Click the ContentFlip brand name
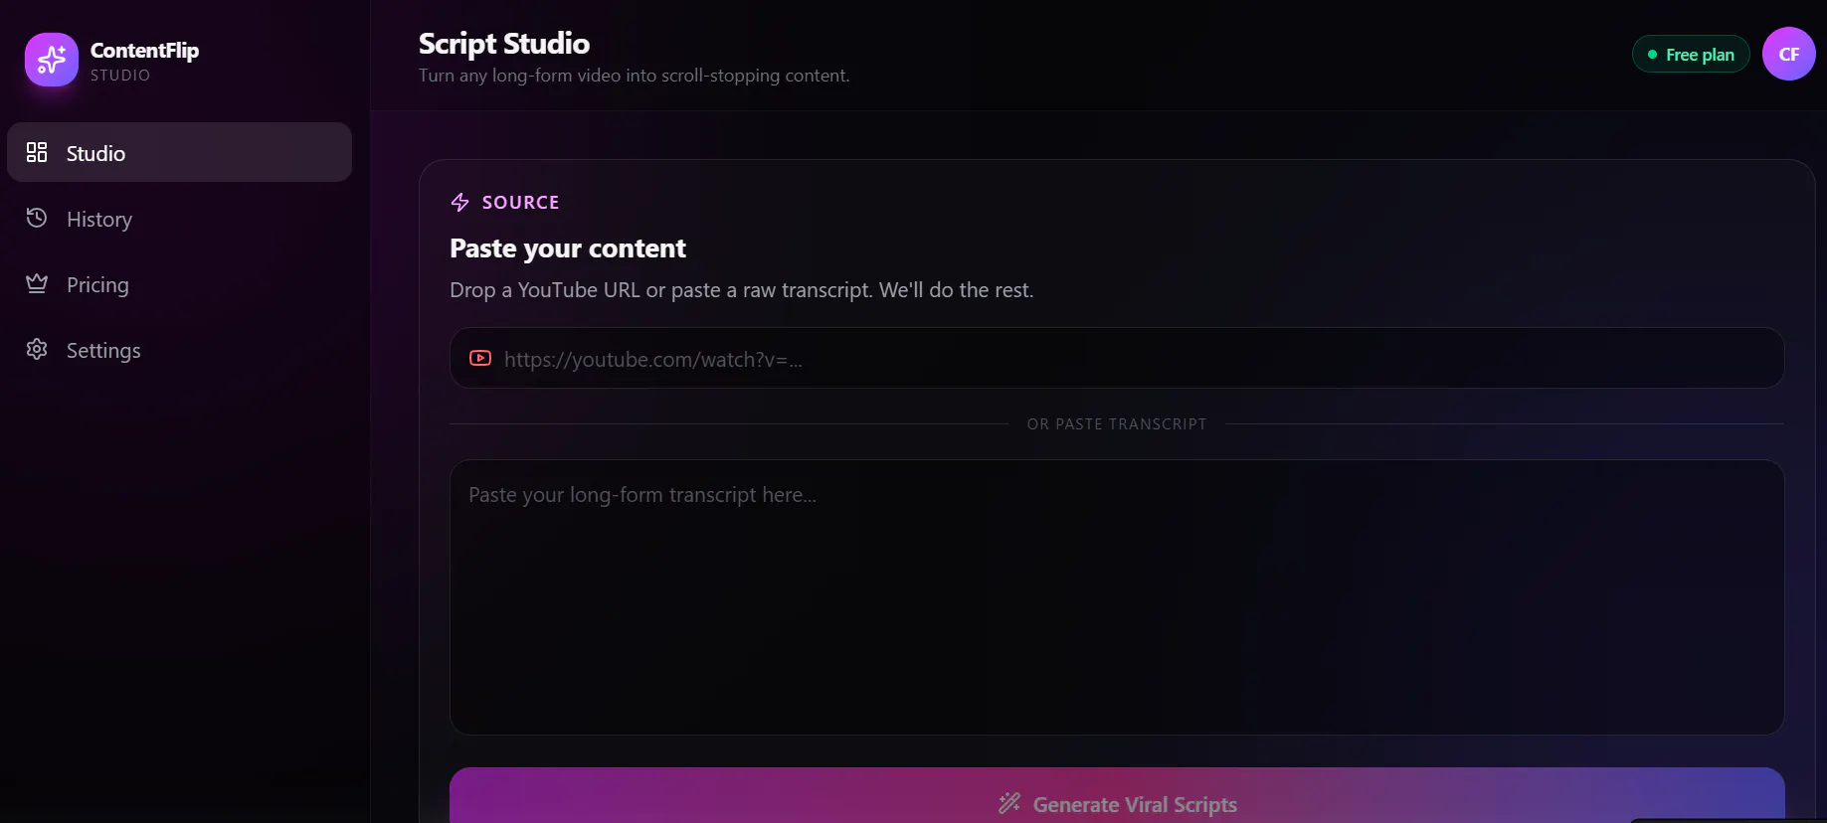This screenshot has height=823, width=1827. pos(144,50)
